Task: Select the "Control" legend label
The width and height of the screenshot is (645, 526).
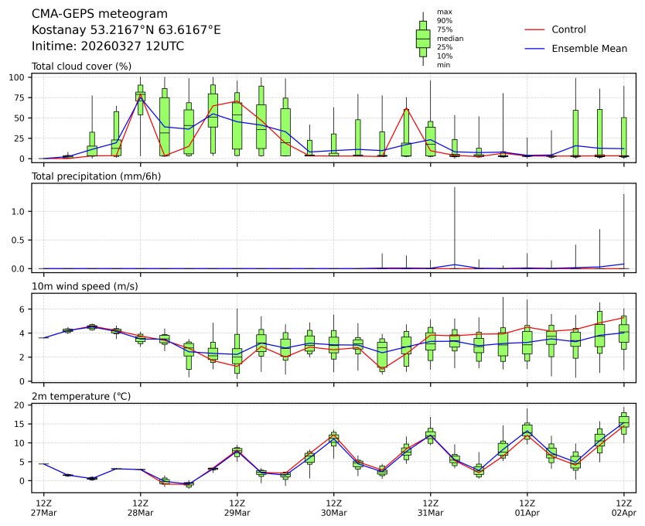Action: (x=568, y=29)
